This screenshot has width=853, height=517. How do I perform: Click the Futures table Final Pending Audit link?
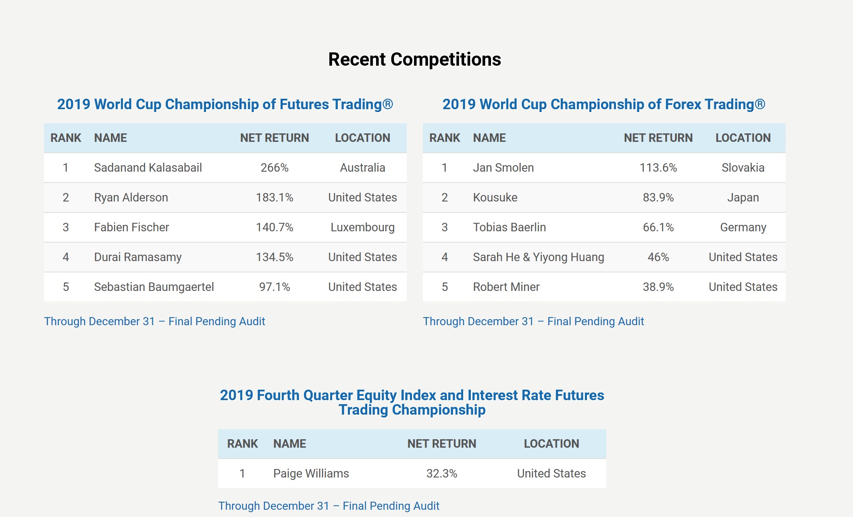tap(154, 321)
